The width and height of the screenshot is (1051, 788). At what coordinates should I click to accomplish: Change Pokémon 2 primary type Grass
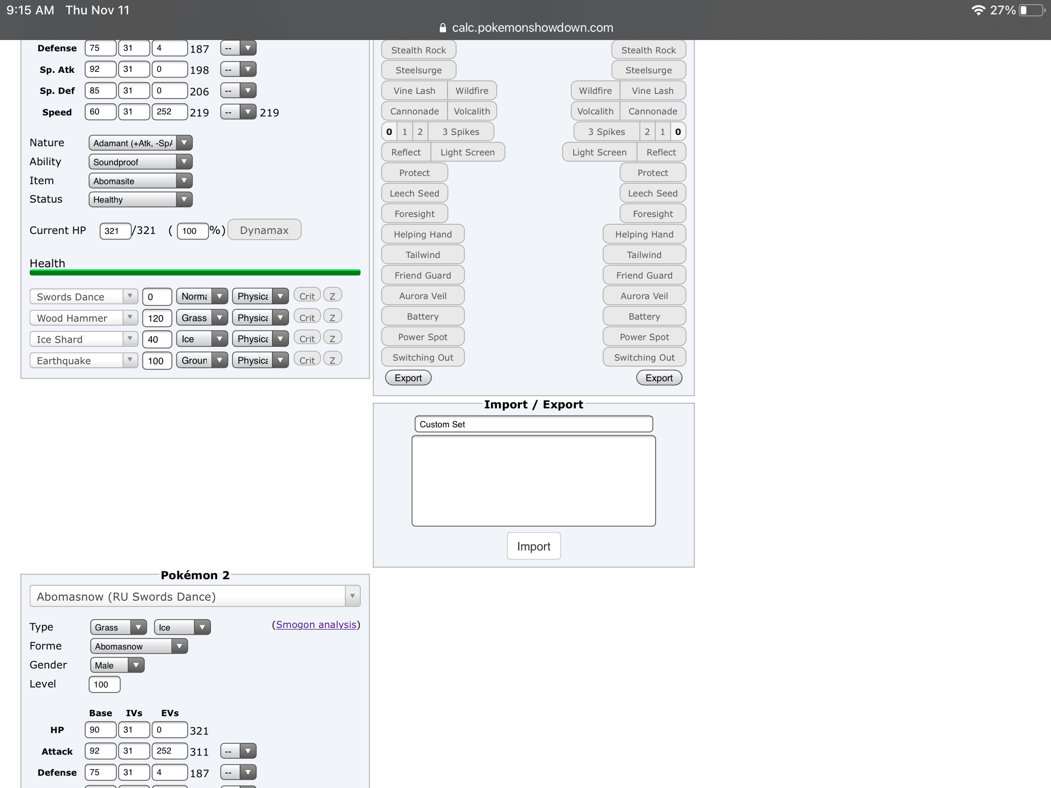[x=119, y=627]
